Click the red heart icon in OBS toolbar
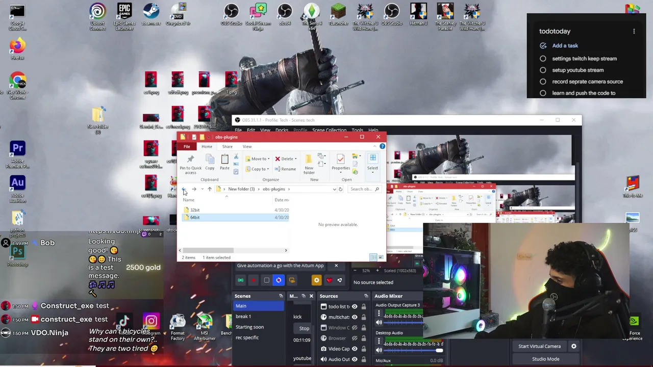 pos(329,280)
